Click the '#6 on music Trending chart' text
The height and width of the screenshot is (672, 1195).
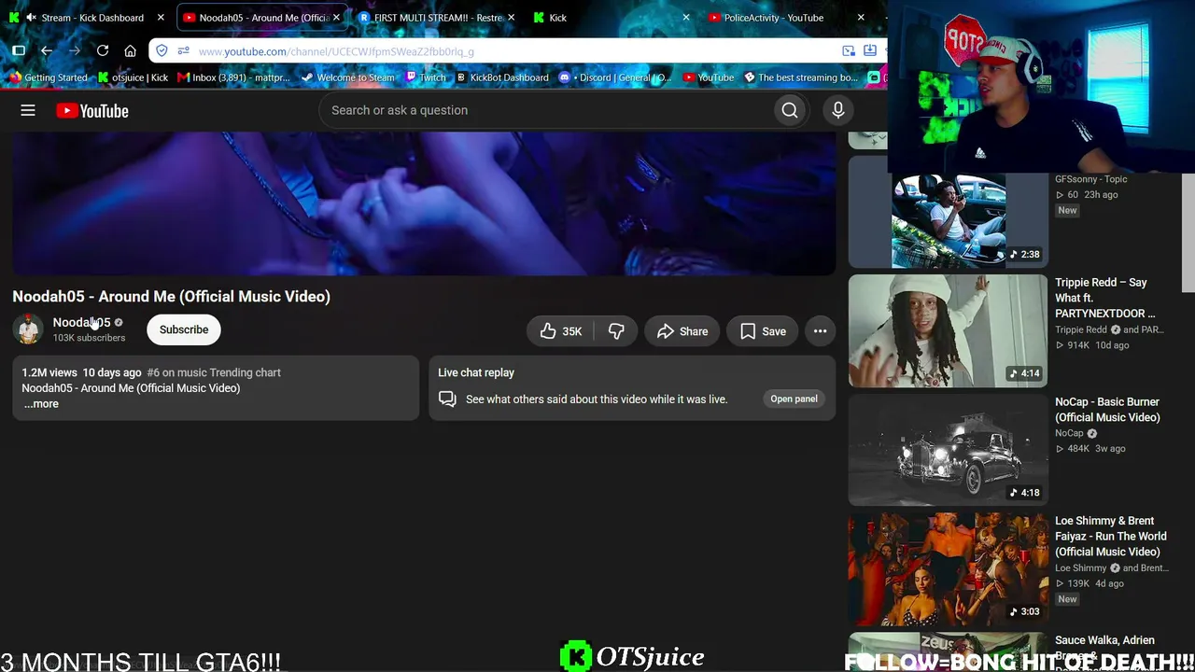coord(214,372)
